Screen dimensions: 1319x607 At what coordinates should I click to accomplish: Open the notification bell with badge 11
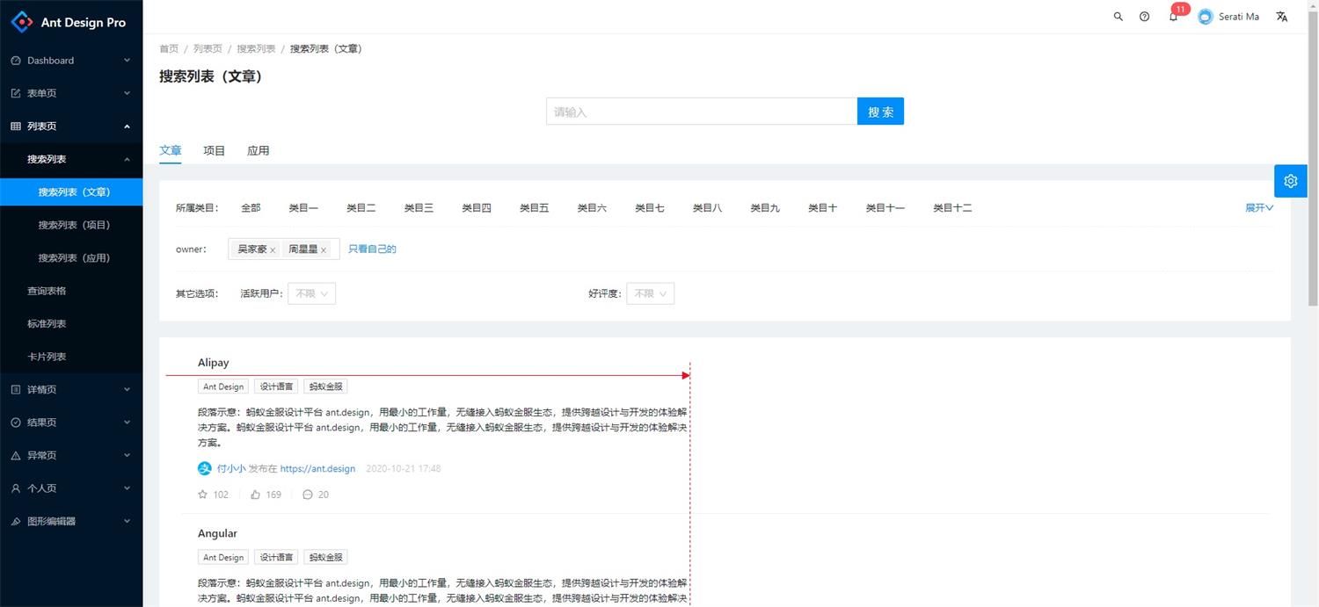[x=1173, y=17]
